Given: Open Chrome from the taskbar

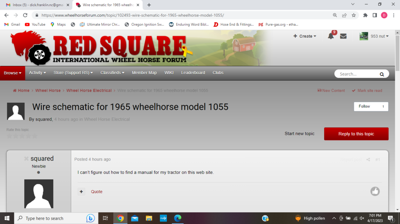Looking at the screenshot, I should click(120, 218).
